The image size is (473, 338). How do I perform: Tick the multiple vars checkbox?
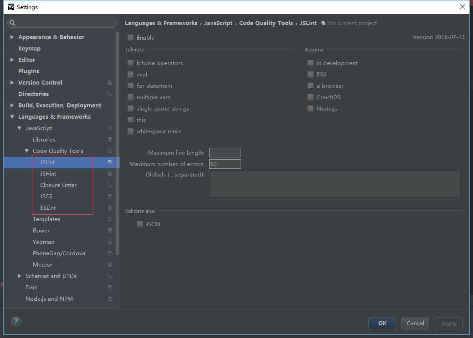pyautogui.click(x=130, y=97)
